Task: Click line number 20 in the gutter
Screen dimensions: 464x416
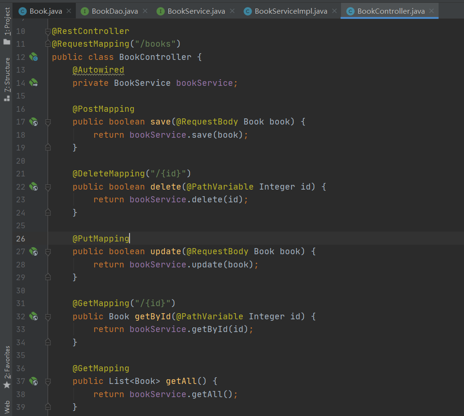Action: (x=21, y=161)
